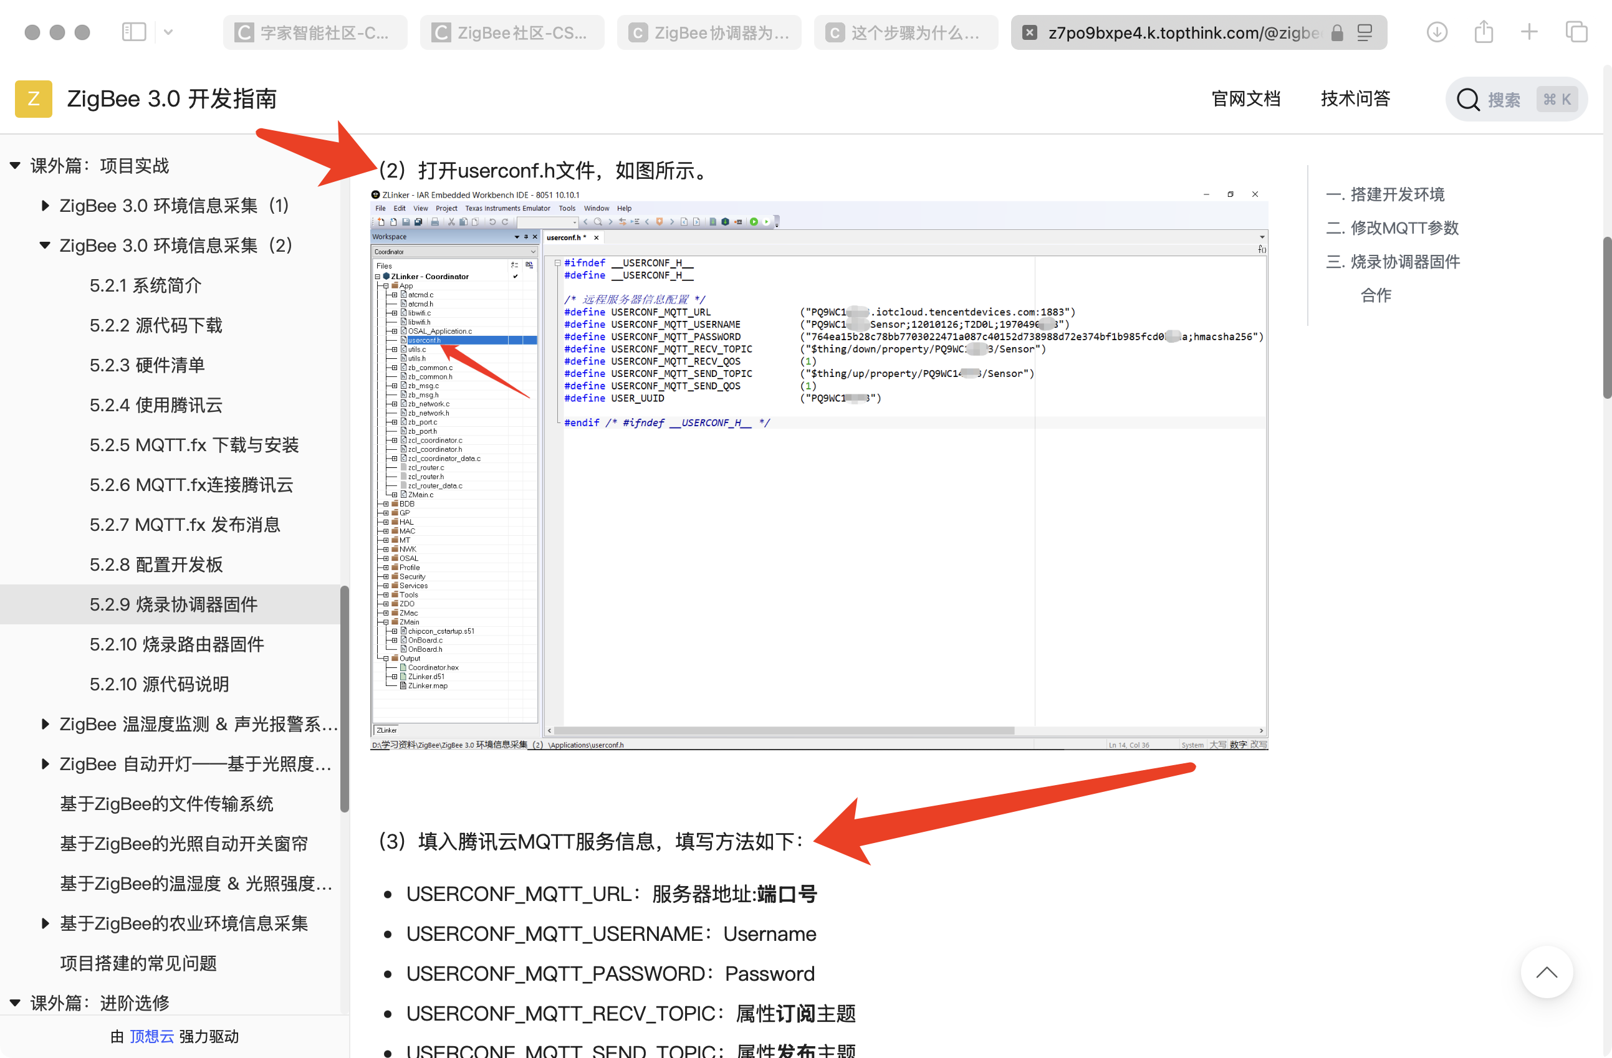Click the scroll-to-top arrow button

(x=1547, y=972)
